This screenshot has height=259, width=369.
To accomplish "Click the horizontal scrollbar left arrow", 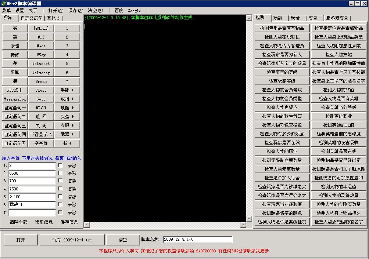I will point(87,225).
